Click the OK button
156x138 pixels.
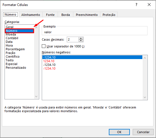(119, 132)
